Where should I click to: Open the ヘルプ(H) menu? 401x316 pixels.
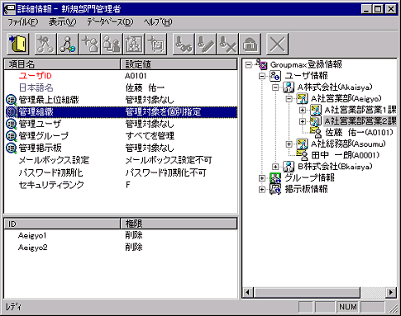[x=158, y=22]
